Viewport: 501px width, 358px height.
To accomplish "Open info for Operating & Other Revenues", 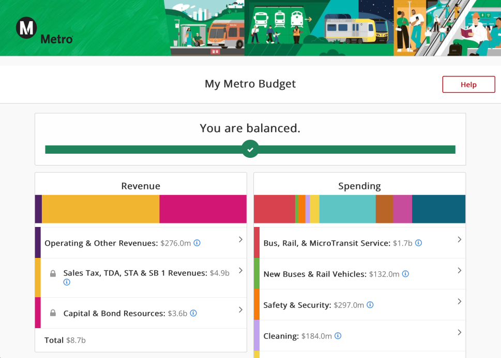I will click(197, 243).
